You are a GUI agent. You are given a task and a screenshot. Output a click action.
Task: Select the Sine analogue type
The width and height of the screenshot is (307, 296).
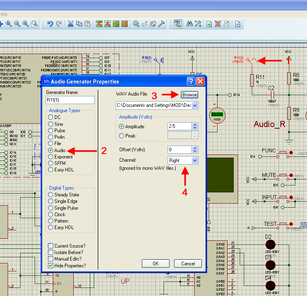[51, 124]
